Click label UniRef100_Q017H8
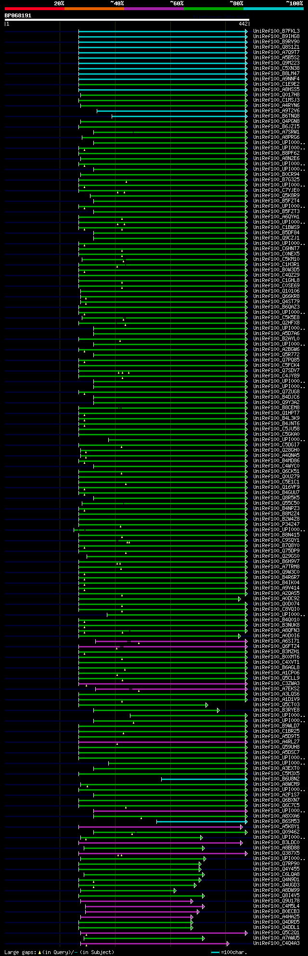The width and height of the screenshot is (308, 956). 276,95
